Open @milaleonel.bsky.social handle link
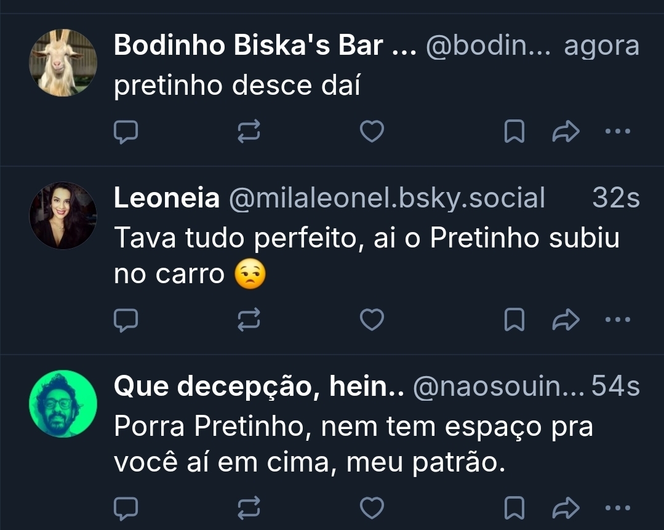The image size is (664, 530). point(386,198)
